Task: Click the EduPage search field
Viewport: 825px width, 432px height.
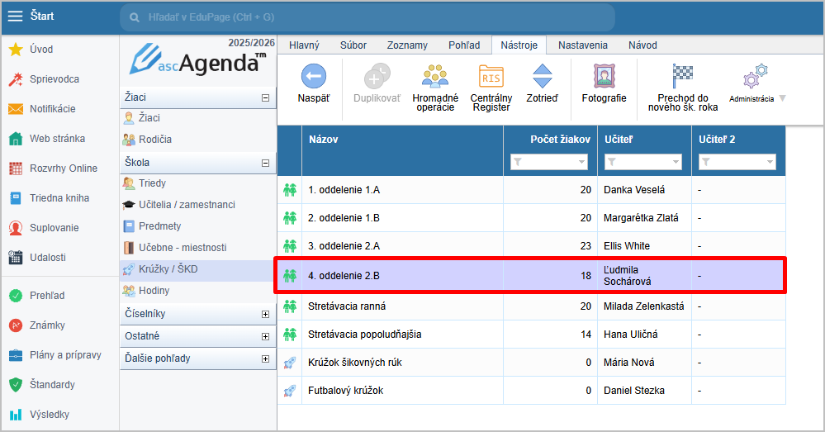Action: pos(367,17)
